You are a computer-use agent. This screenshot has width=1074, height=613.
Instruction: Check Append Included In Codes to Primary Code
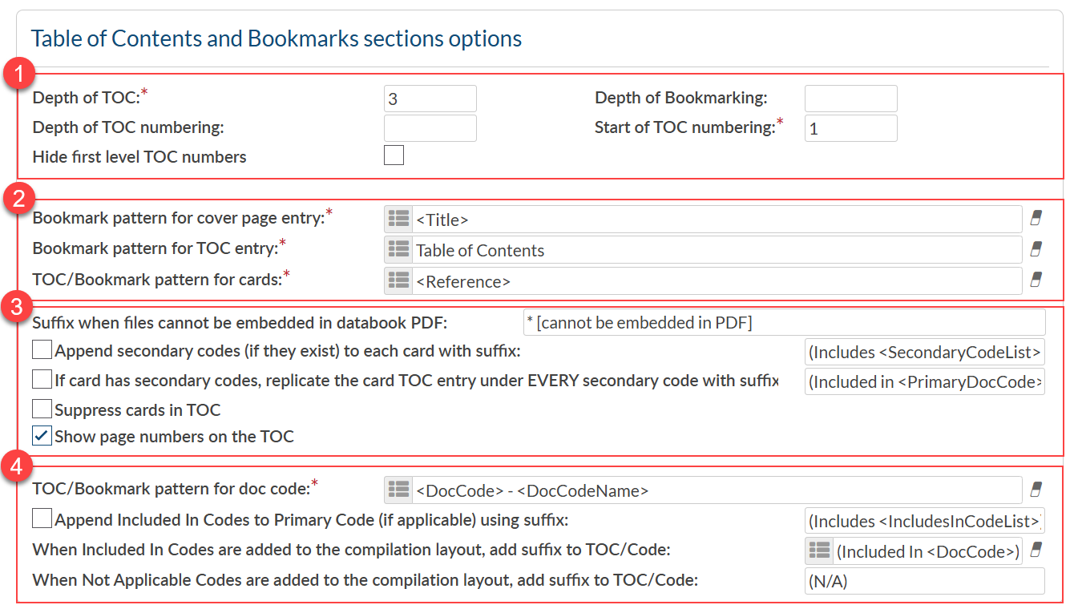tap(42, 520)
